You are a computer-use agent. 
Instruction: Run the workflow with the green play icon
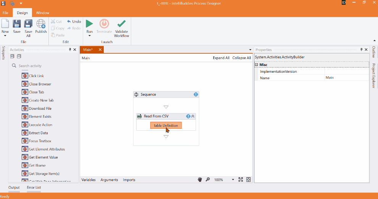click(x=89, y=24)
